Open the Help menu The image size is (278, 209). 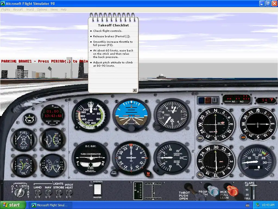point(64,10)
